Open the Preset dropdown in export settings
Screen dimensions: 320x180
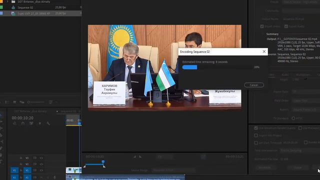[301, 2]
